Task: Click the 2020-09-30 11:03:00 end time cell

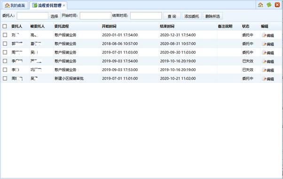Action: (x=178, y=52)
